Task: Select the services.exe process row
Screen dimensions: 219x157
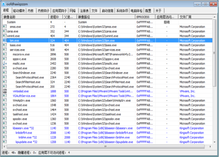Action: pyautogui.click(x=107, y=50)
